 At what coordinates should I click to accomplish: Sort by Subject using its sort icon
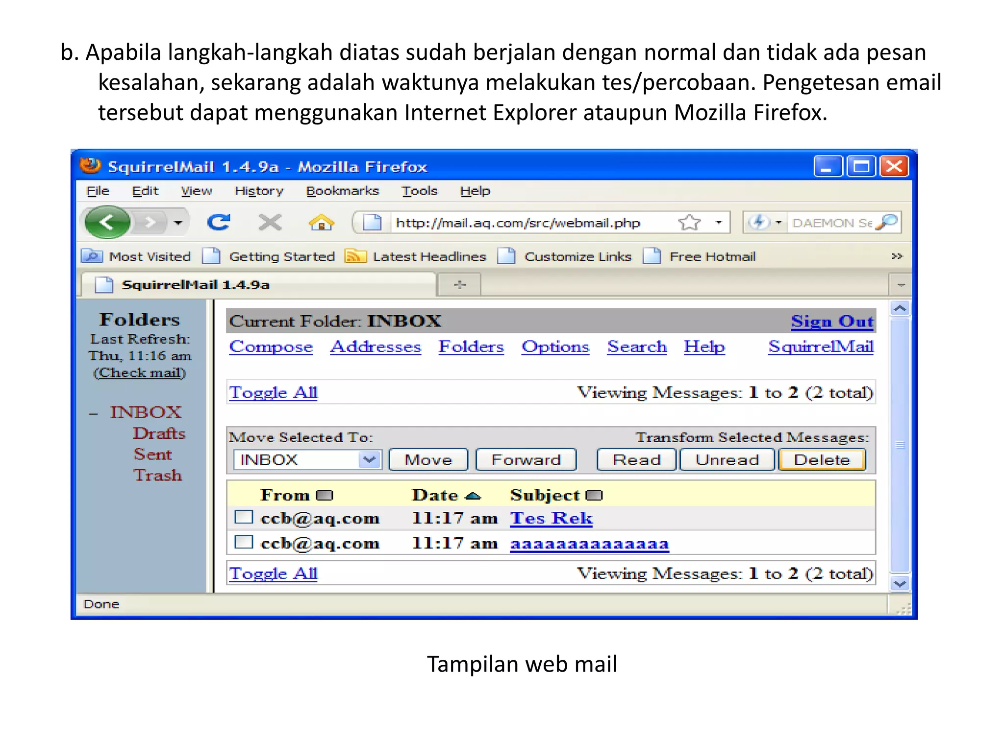(594, 495)
